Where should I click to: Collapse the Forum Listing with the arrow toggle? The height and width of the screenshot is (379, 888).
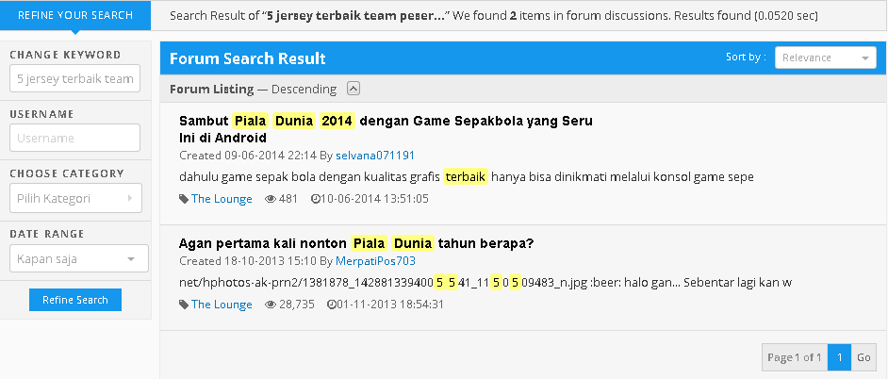pos(354,89)
